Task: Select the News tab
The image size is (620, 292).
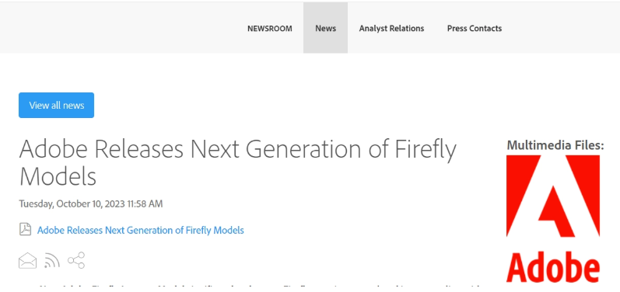Action: (325, 28)
